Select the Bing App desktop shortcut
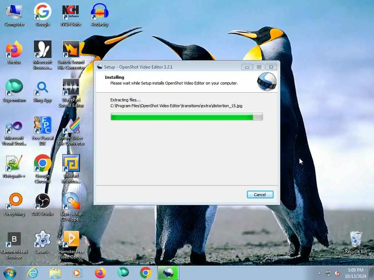The image size is (374, 280). [42, 91]
